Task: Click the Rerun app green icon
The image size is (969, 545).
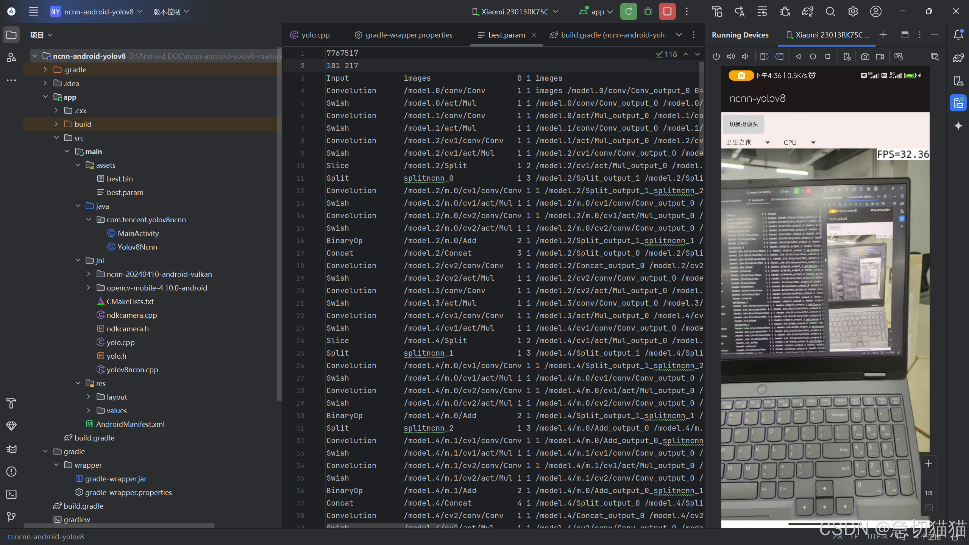Action: coord(629,12)
